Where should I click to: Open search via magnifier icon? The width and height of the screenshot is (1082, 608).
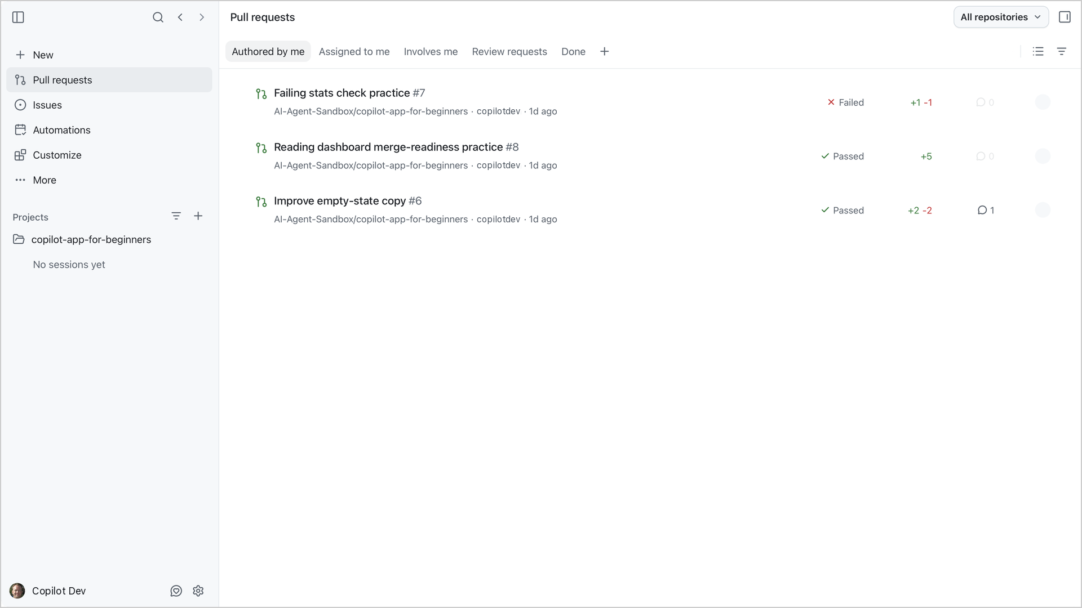(158, 17)
